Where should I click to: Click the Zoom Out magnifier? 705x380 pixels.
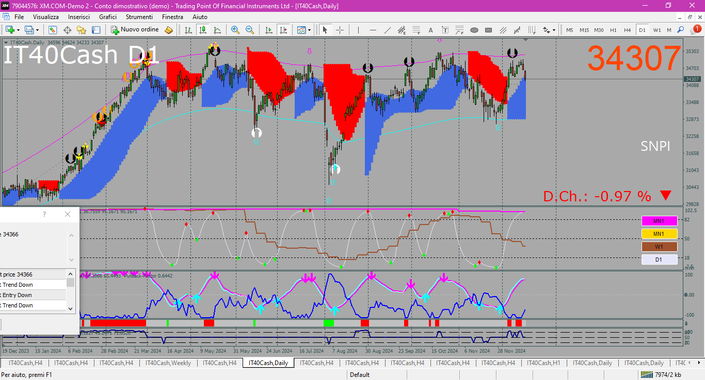click(250, 30)
